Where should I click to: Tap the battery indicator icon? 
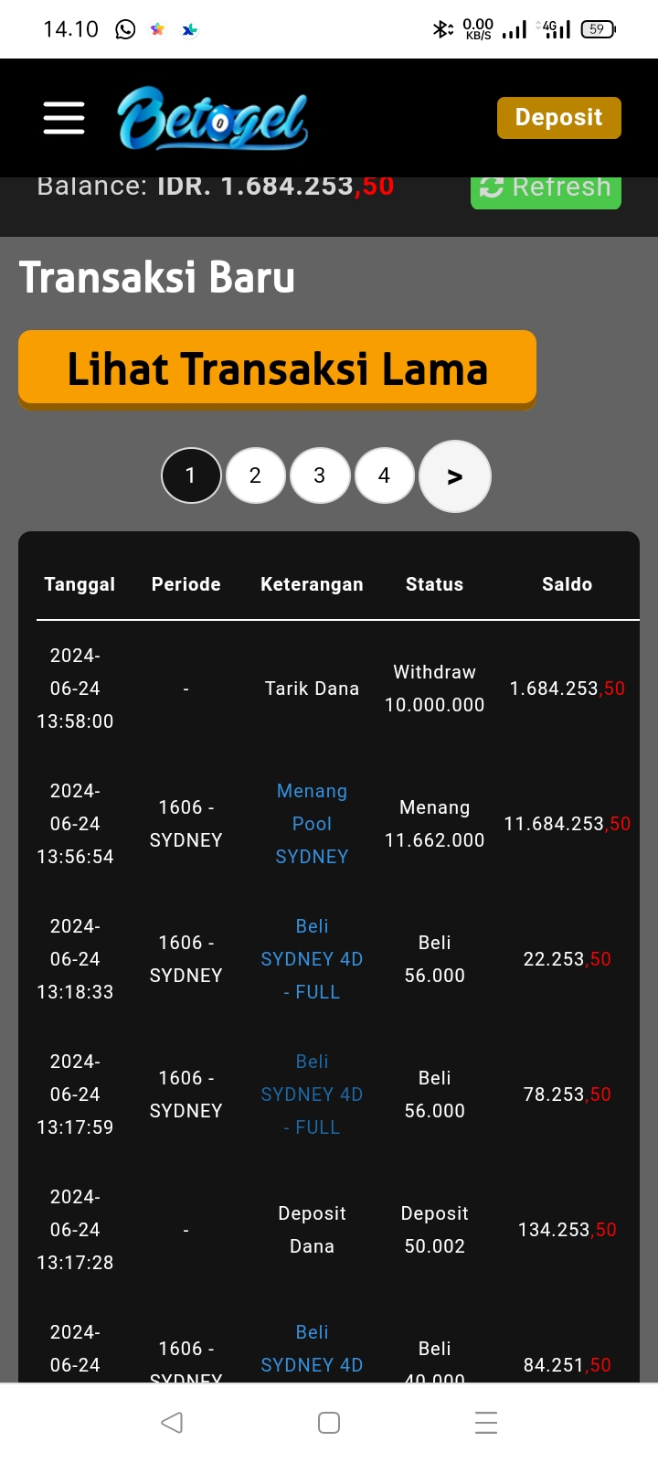click(598, 29)
